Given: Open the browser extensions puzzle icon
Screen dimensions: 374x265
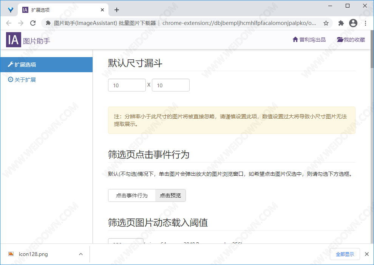Looking at the screenshot, I should 341,23.
